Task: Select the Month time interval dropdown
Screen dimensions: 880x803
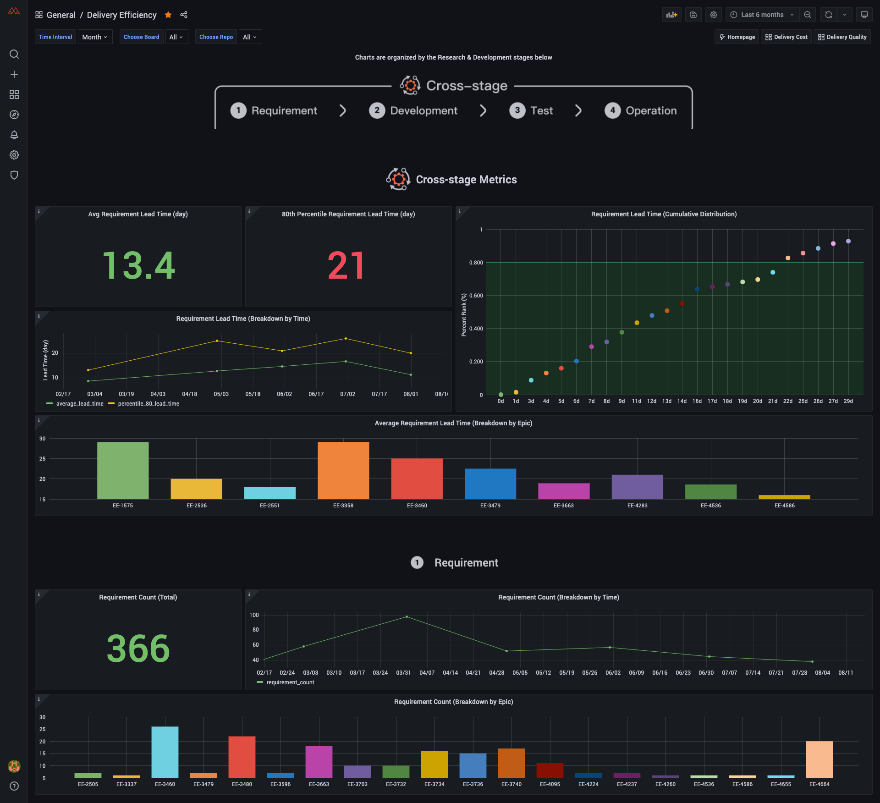Action: [94, 37]
